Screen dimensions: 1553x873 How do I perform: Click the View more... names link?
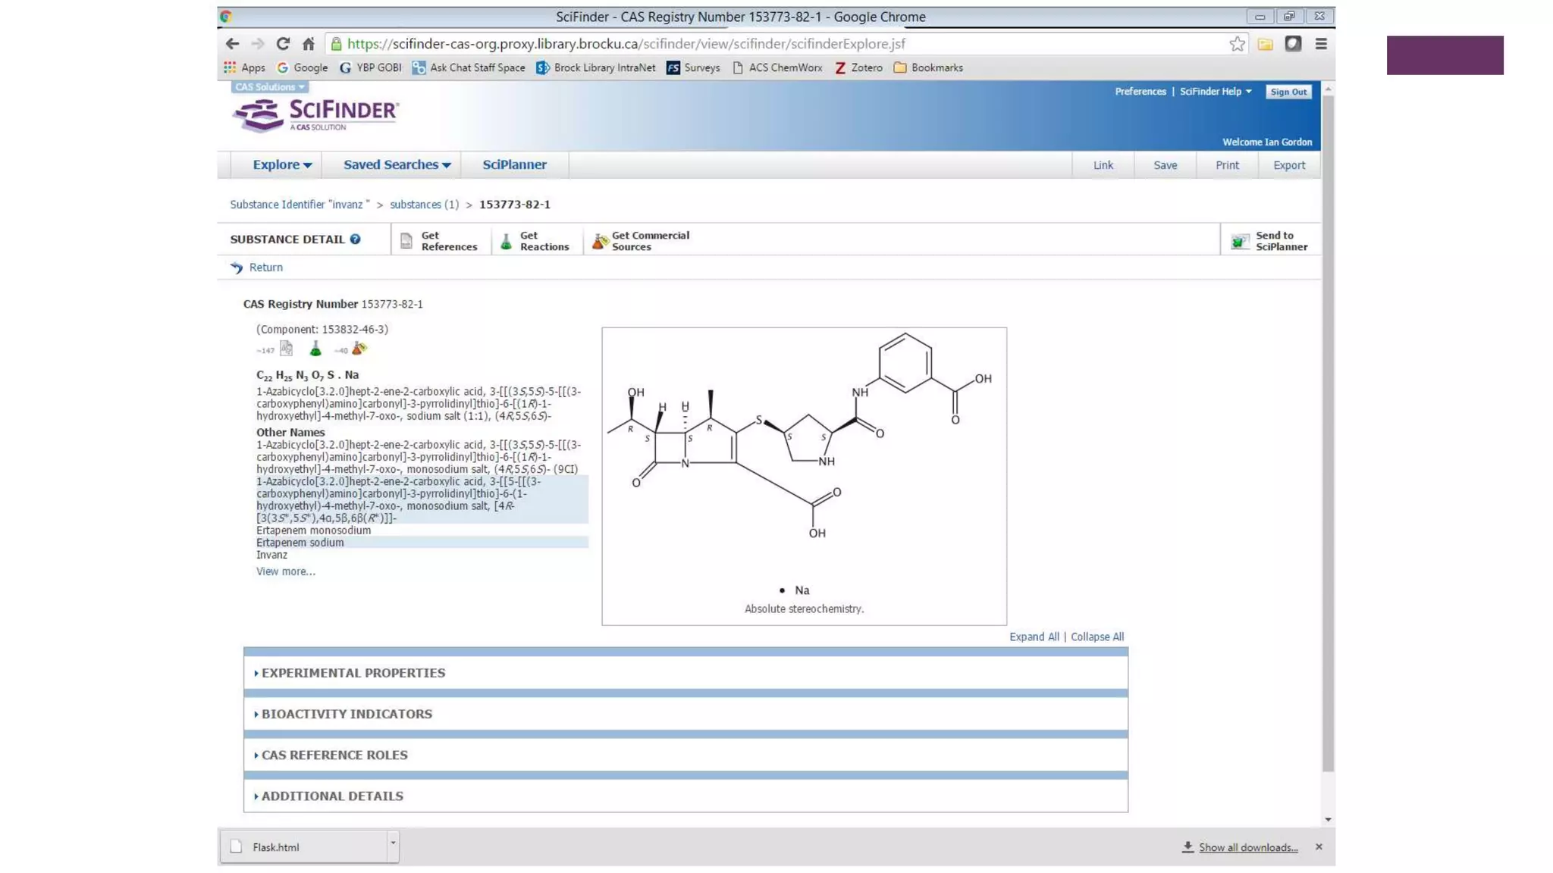(x=285, y=571)
